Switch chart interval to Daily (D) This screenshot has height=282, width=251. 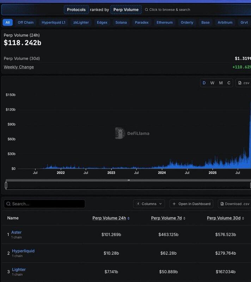pyautogui.click(x=204, y=83)
